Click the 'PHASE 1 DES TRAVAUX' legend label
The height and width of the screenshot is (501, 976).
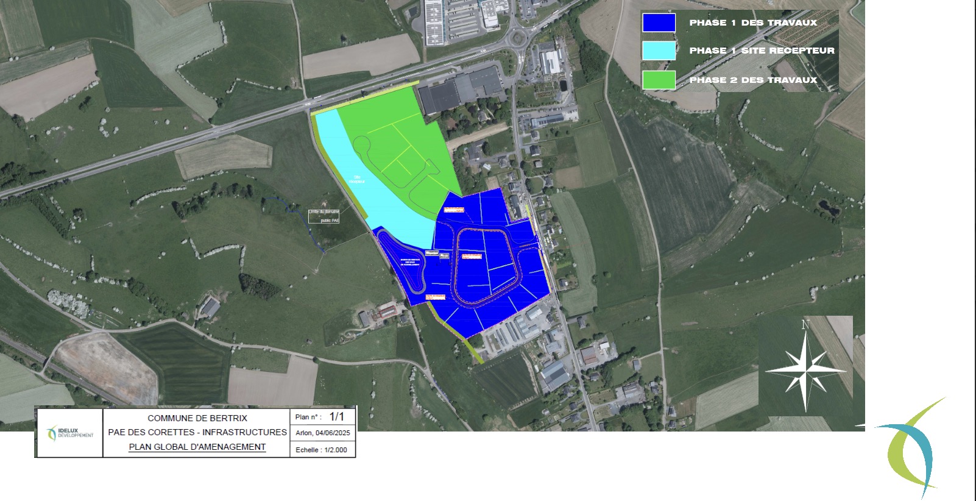coord(753,23)
